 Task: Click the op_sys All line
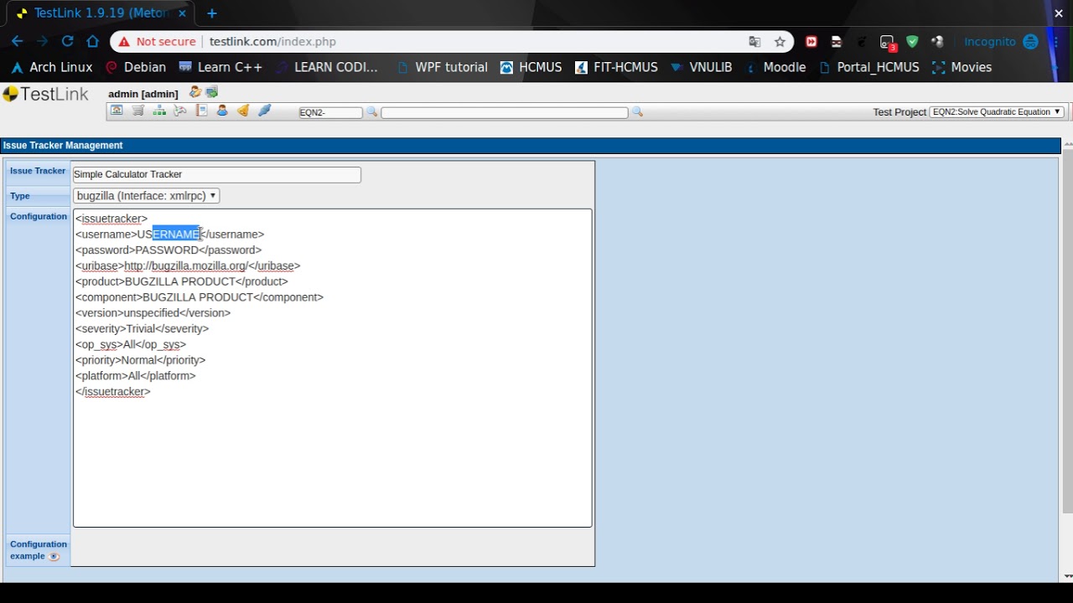coord(131,344)
